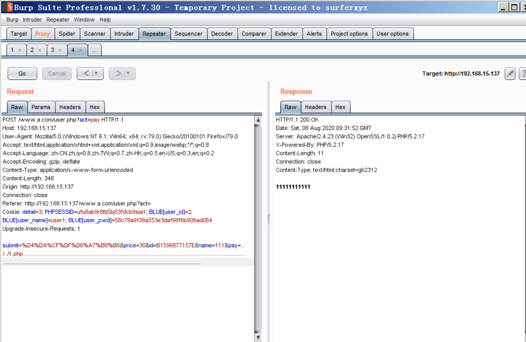Viewport: 526px width, 342px height.
Task: Click request scrollbar up arrow
Action: (x=258, y=120)
